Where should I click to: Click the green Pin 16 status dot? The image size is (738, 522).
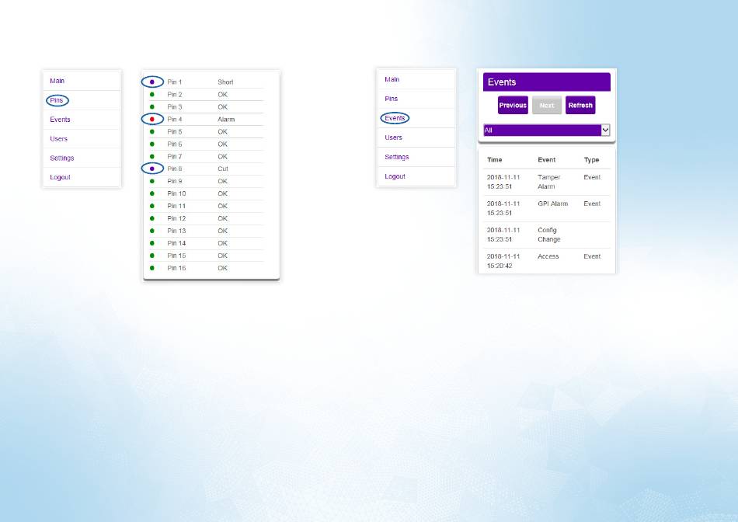(x=152, y=268)
